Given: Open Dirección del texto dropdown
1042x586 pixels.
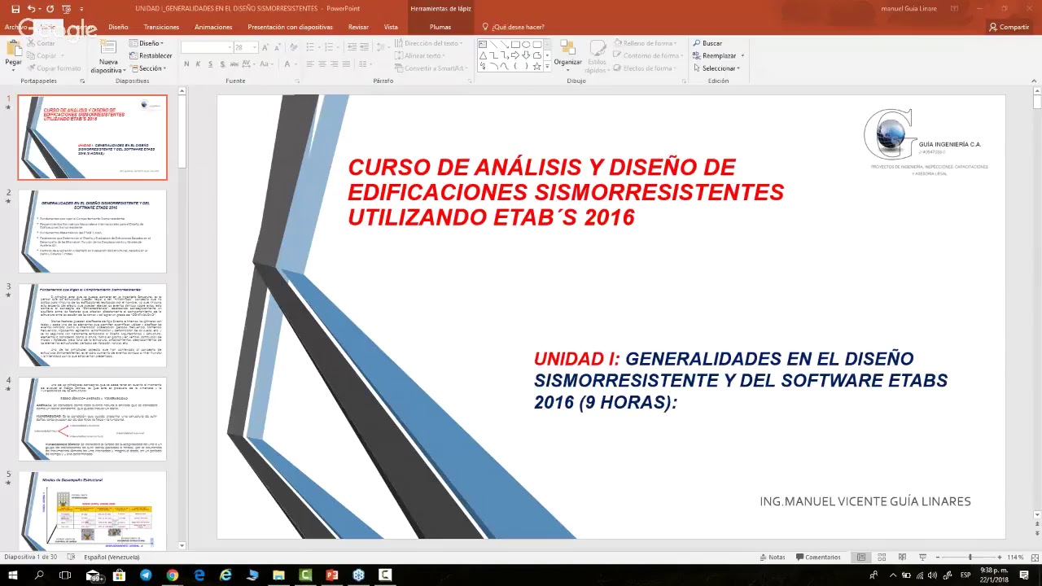Looking at the screenshot, I should coord(429,43).
